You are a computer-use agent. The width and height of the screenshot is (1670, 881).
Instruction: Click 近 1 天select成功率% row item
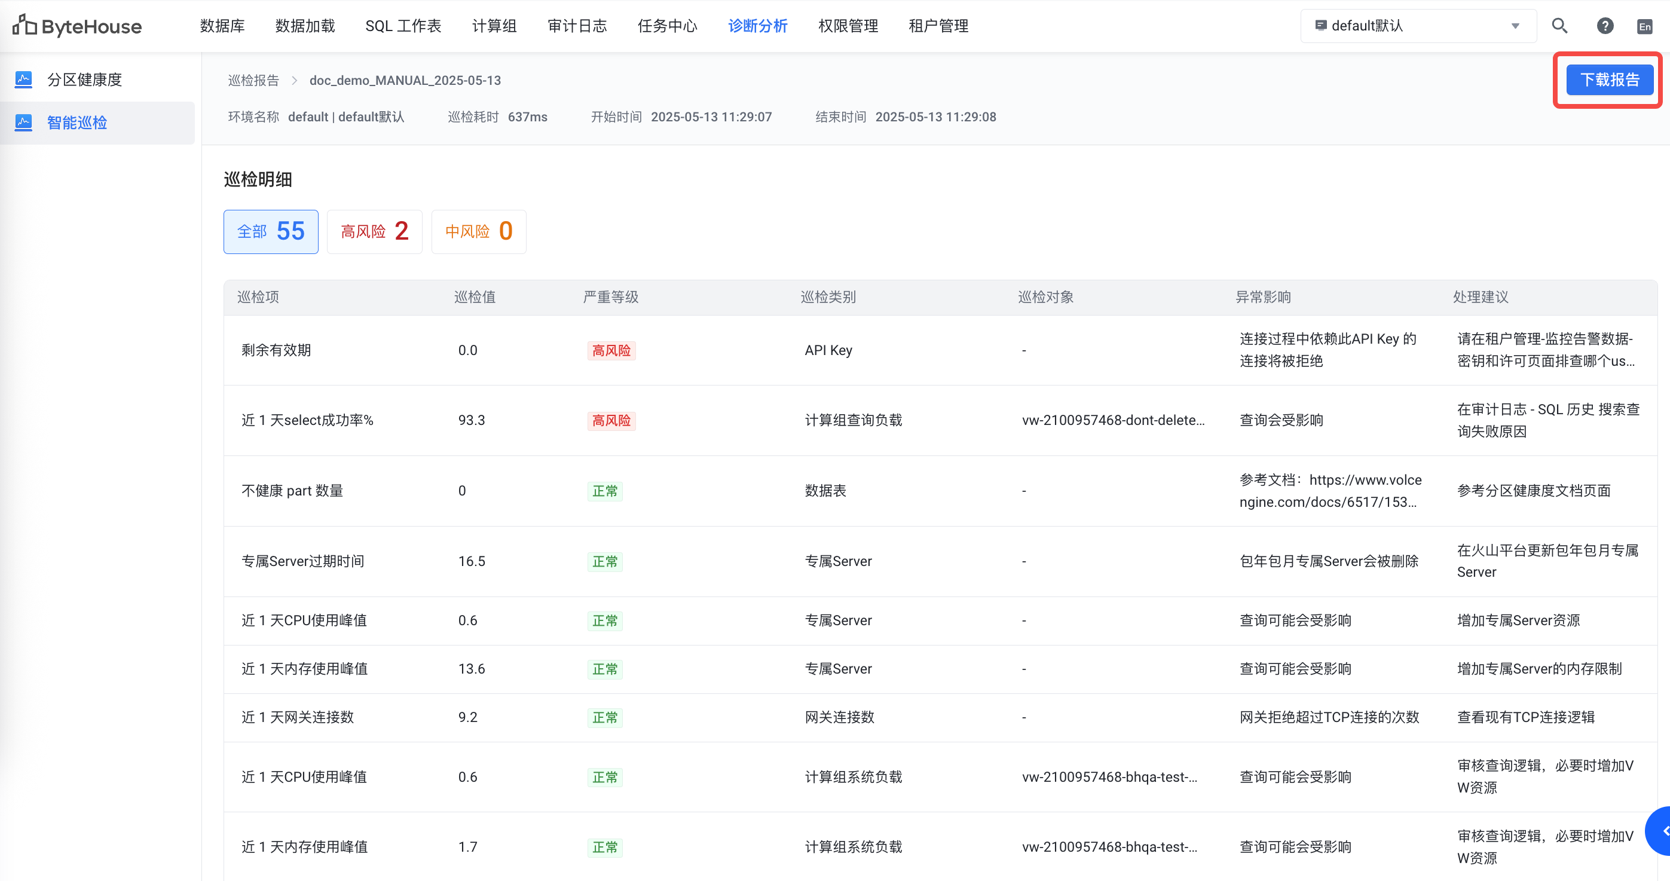tap(307, 420)
